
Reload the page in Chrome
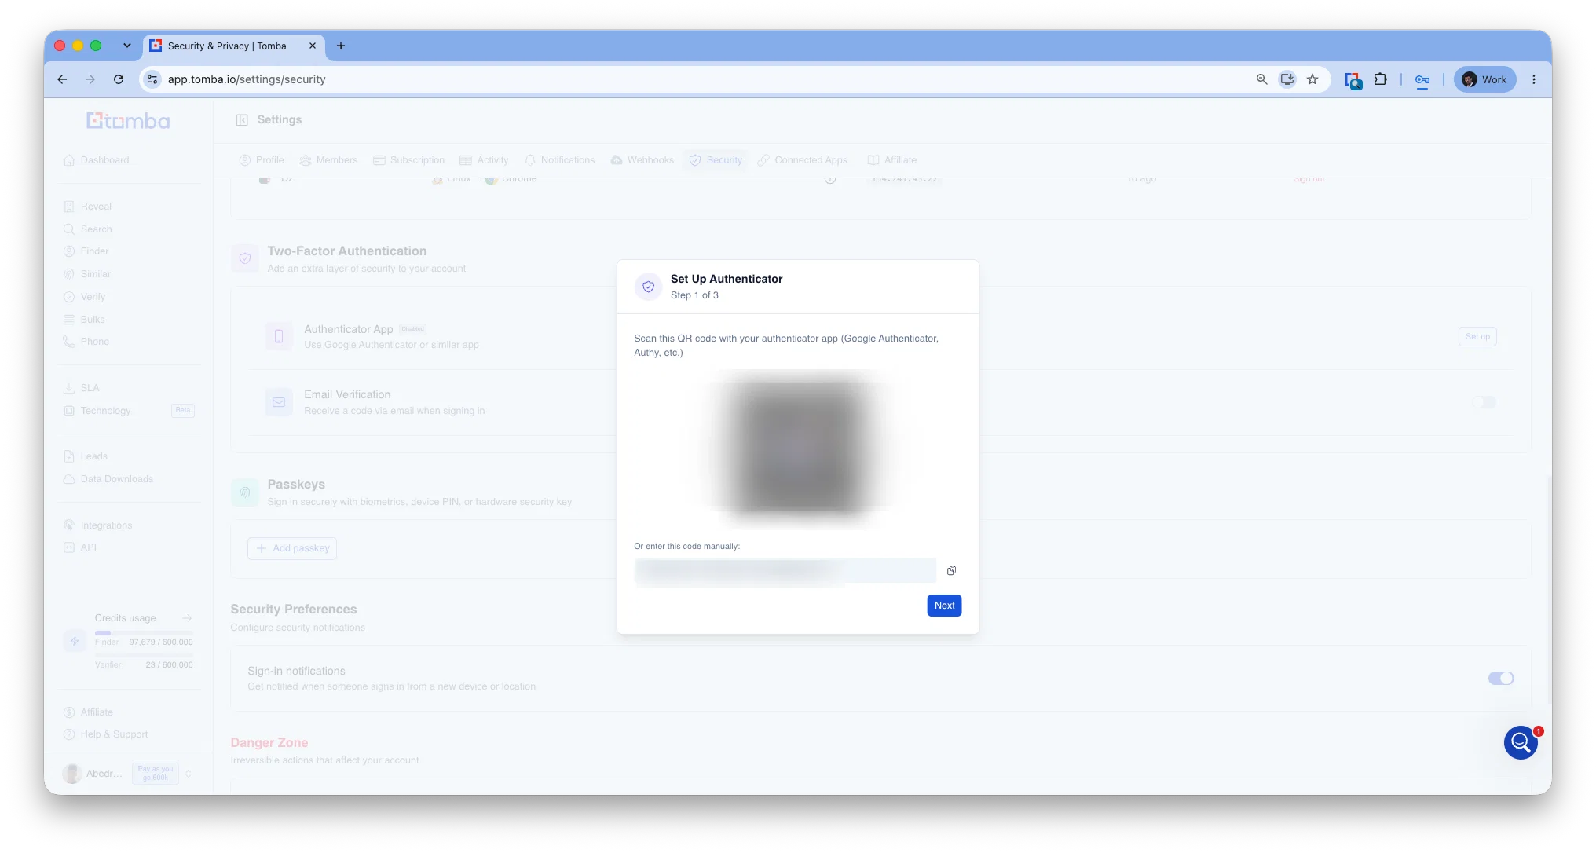pyautogui.click(x=119, y=79)
